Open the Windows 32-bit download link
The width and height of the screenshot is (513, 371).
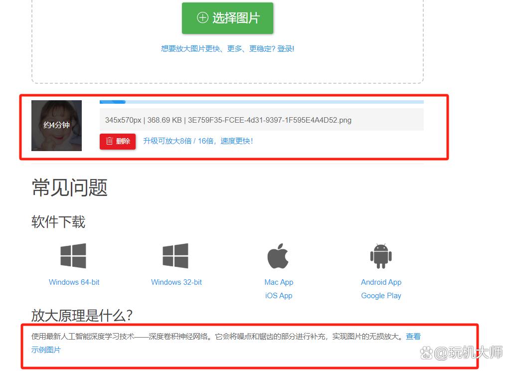point(176,282)
